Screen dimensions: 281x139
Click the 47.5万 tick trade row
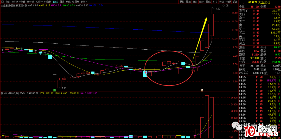pyautogui.click(x=260, y=115)
